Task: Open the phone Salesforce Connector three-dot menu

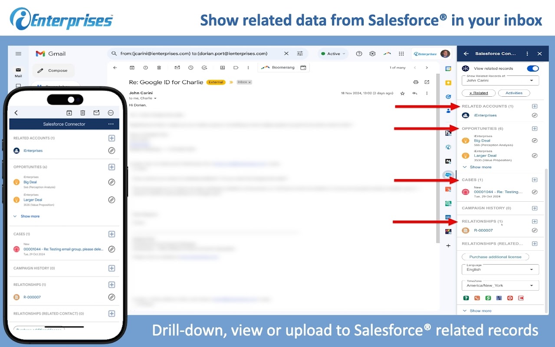Action: coord(111,124)
